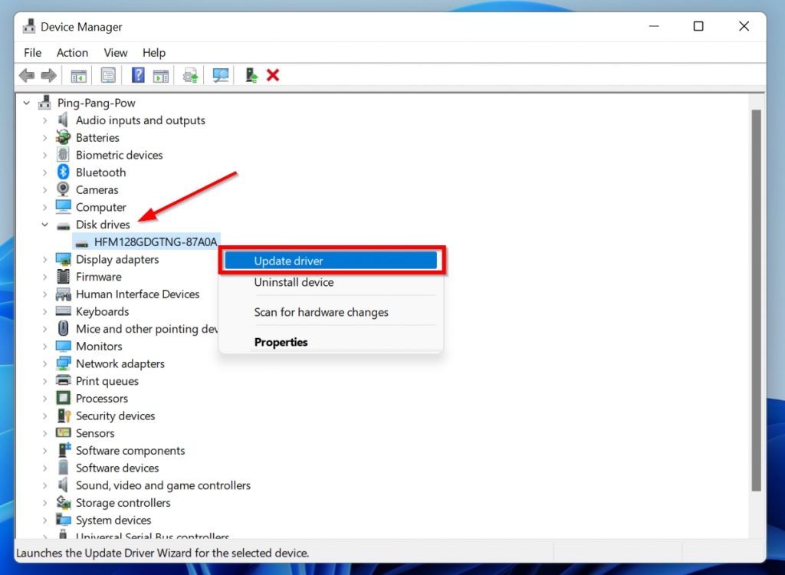Toggle the Show/Hide console tree toolbar icon
The width and height of the screenshot is (785, 575).
point(77,74)
